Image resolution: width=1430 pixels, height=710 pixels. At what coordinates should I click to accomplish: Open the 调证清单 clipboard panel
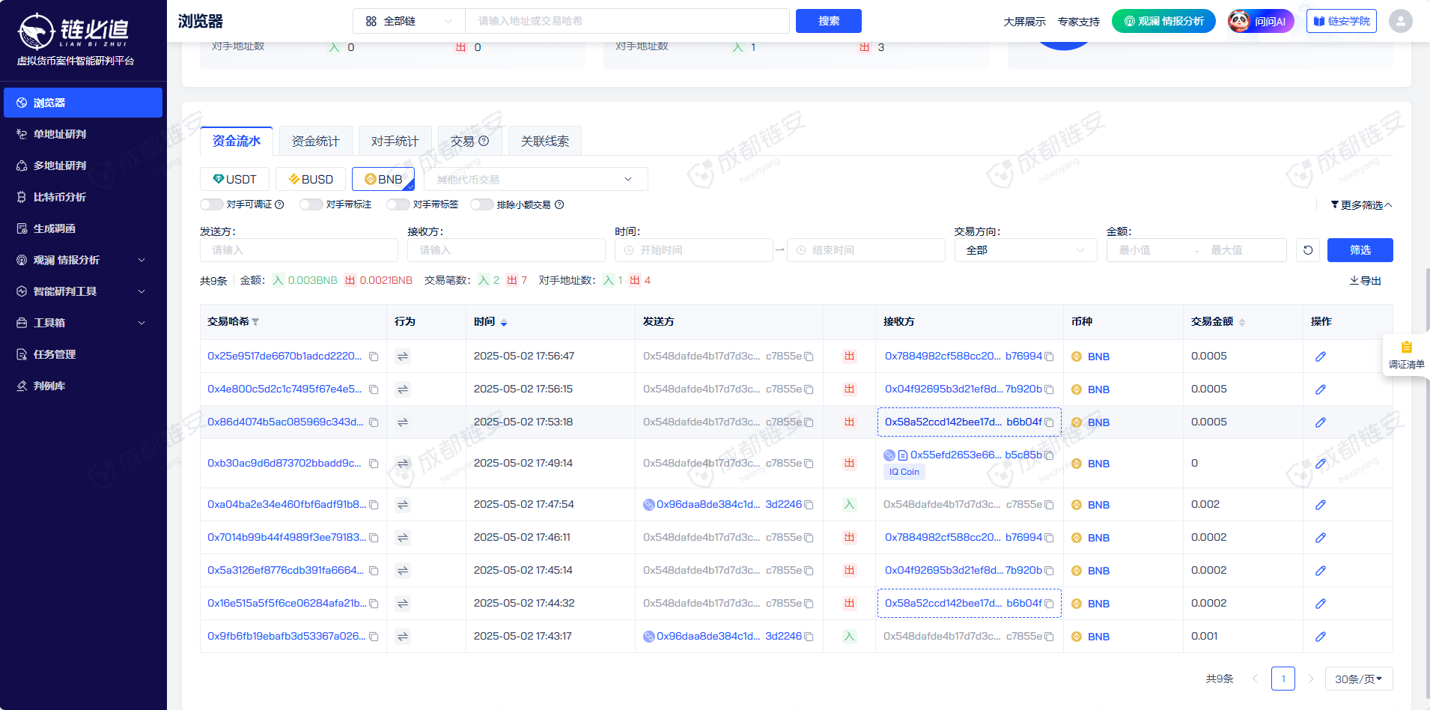pos(1406,354)
